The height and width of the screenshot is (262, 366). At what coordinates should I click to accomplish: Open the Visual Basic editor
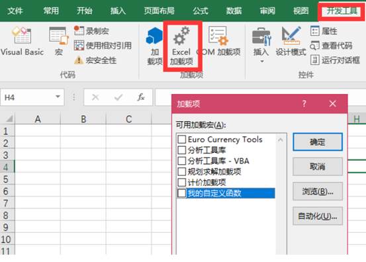pyautogui.click(x=22, y=41)
